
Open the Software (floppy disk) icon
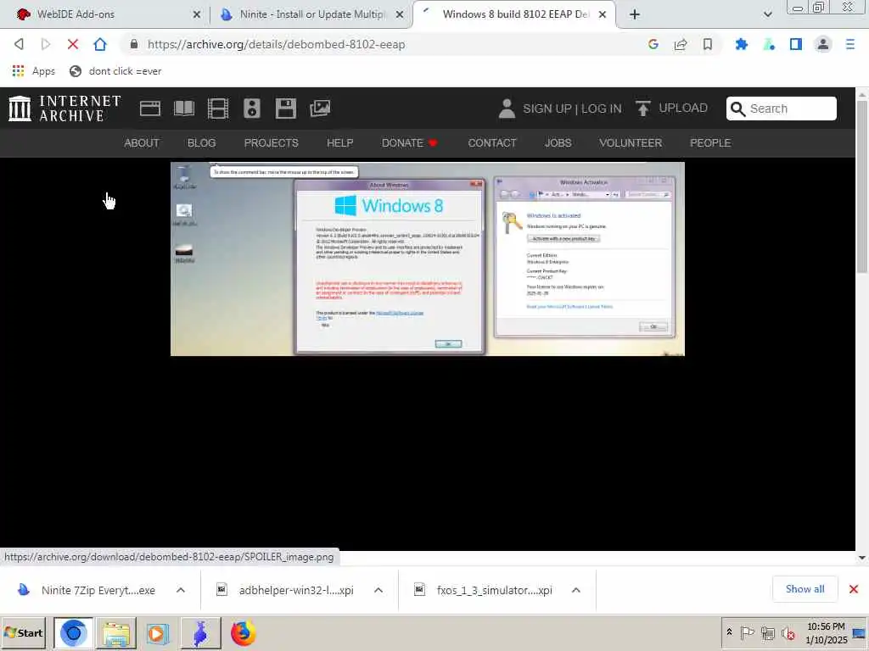(285, 108)
